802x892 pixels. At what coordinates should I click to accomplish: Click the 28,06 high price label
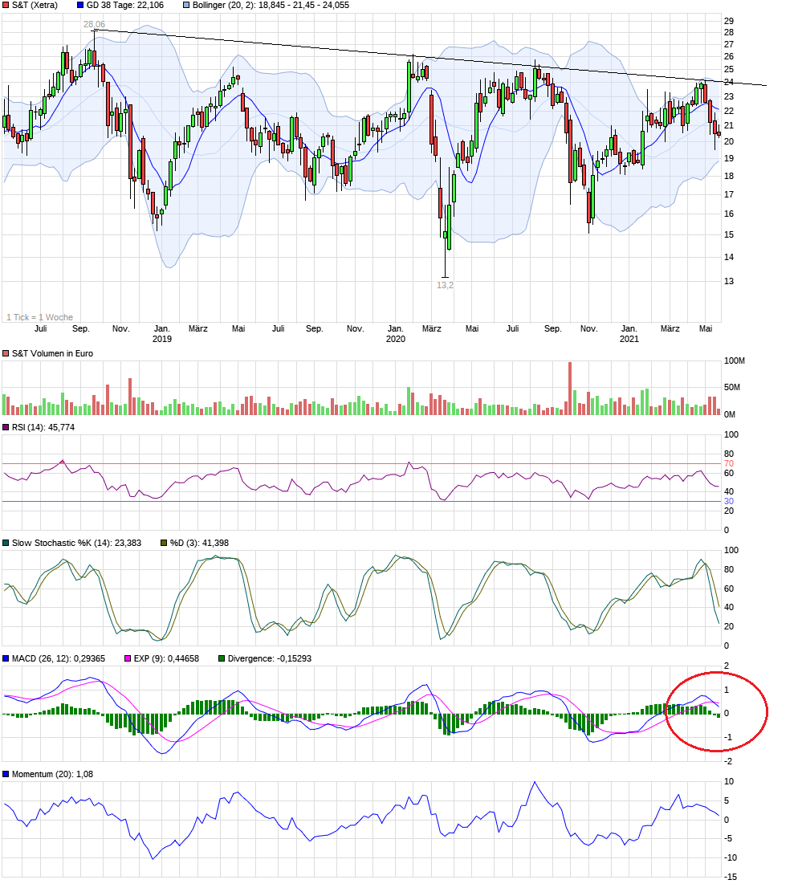click(94, 23)
